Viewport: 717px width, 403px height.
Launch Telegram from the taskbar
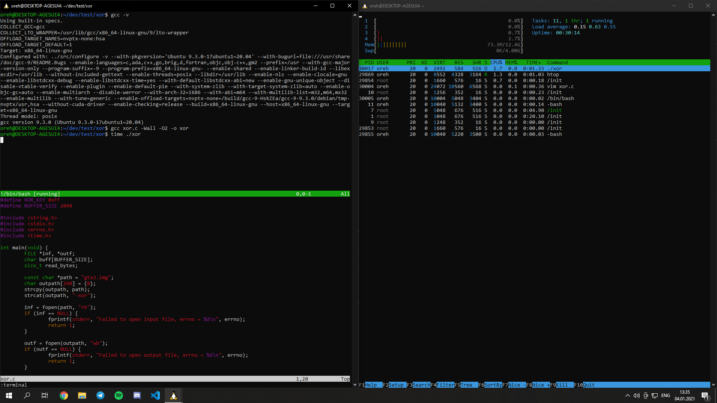100,396
